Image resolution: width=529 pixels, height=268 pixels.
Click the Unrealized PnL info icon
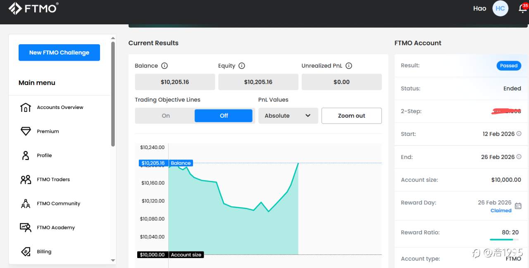348,66
